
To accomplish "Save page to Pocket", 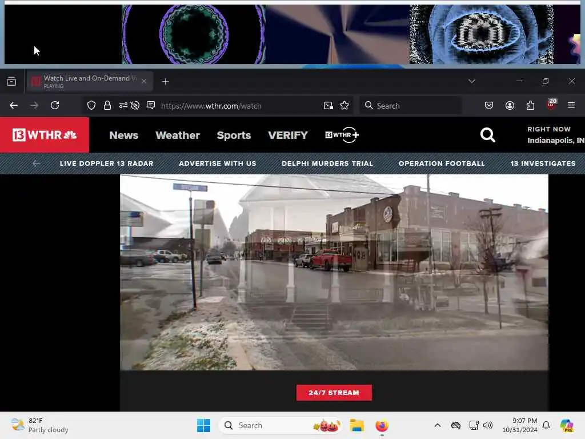I will point(489,106).
